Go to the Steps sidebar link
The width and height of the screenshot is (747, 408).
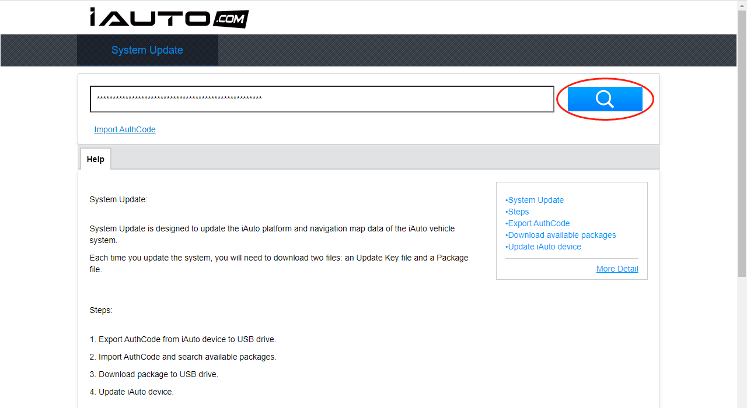pyautogui.click(x=517, y=212)
